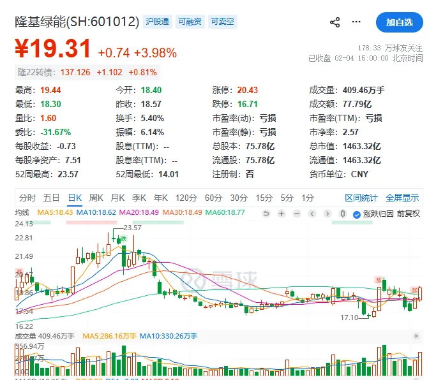Click the 成交量 409.46万手 value
The image size is (436, 380).
click(x=363, y=90)
